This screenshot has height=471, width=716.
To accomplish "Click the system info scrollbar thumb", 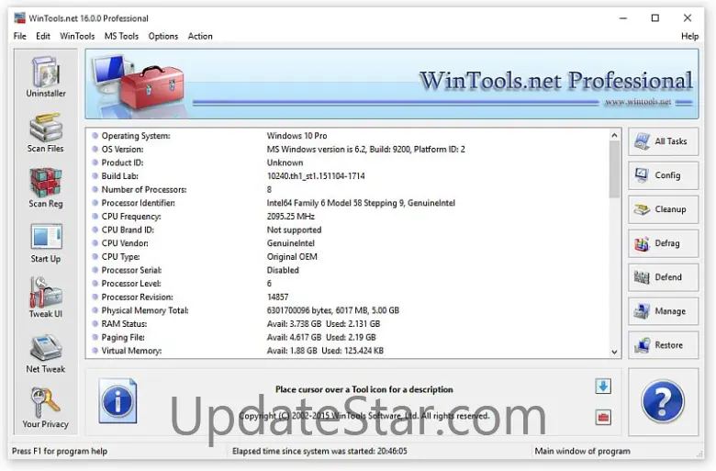I will coord(615,170).
